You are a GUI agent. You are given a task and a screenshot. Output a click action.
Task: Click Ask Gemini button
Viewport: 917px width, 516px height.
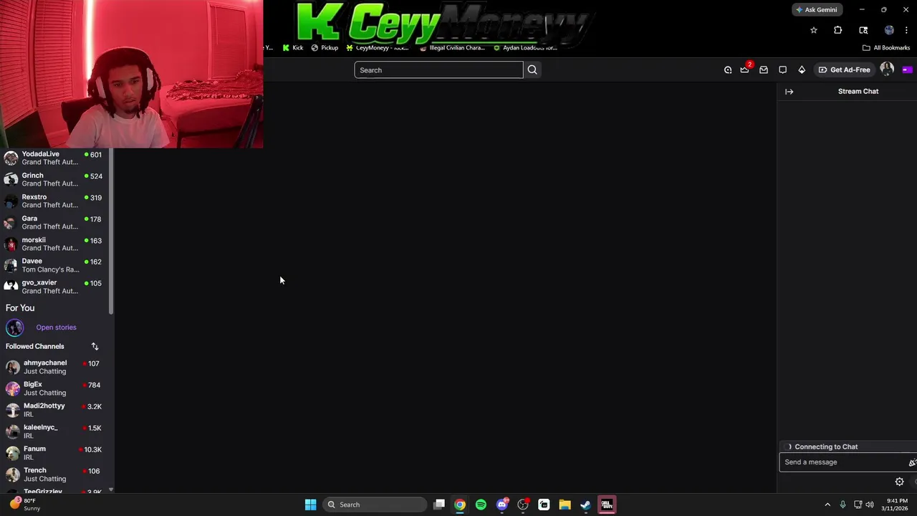tap(817, 9)
